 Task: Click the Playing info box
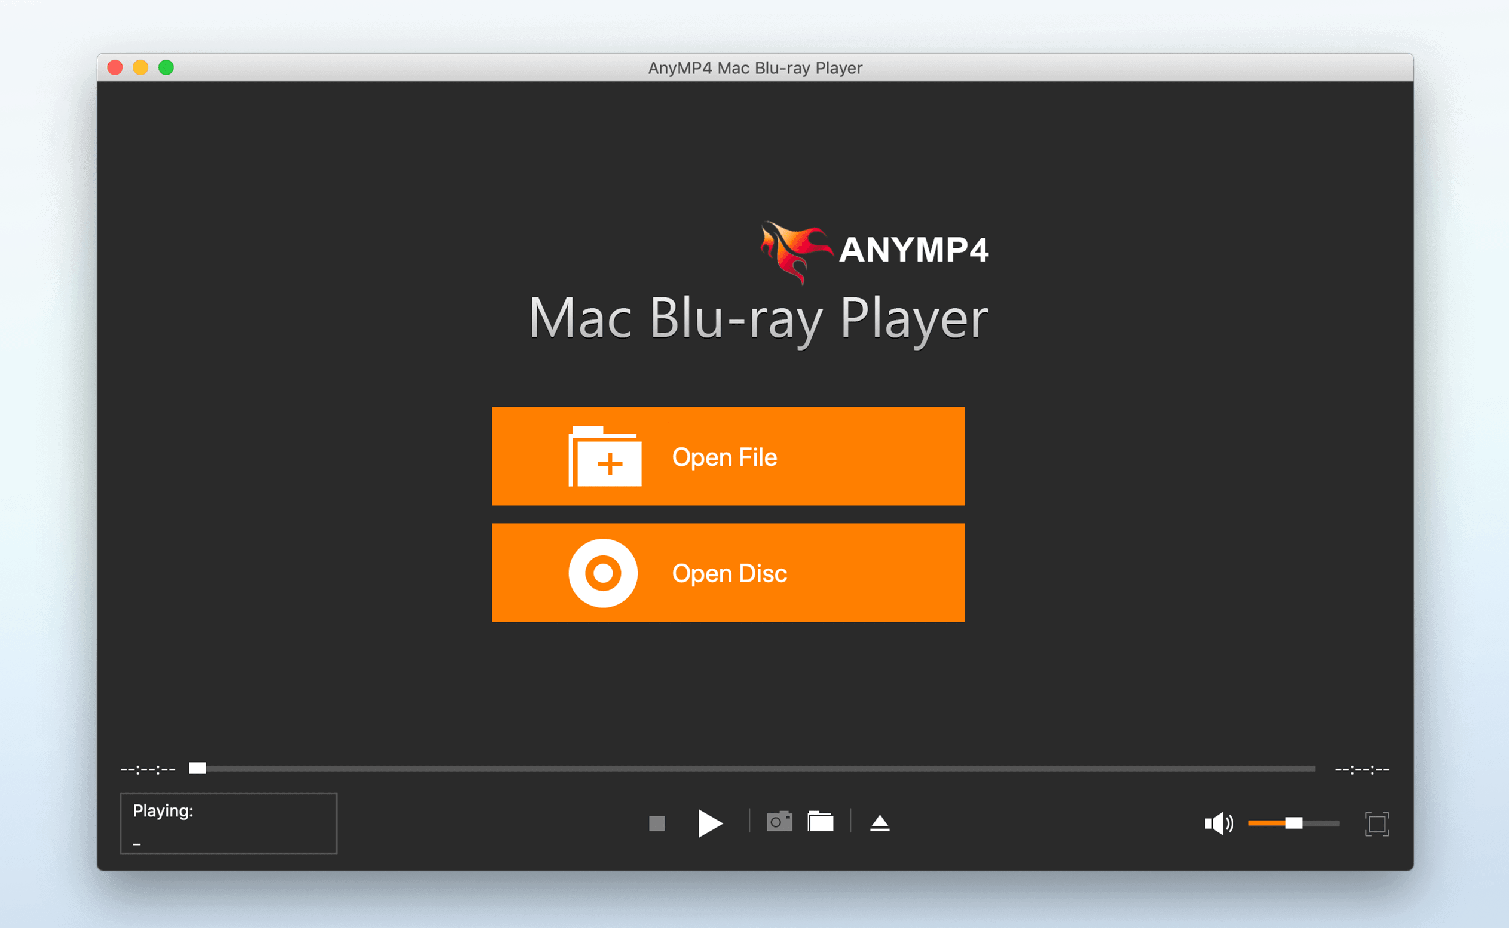point(228,823)
